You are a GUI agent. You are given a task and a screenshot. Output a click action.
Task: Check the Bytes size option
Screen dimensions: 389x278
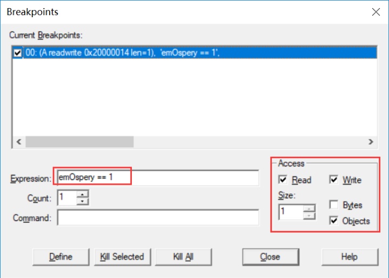click(334, 205)
